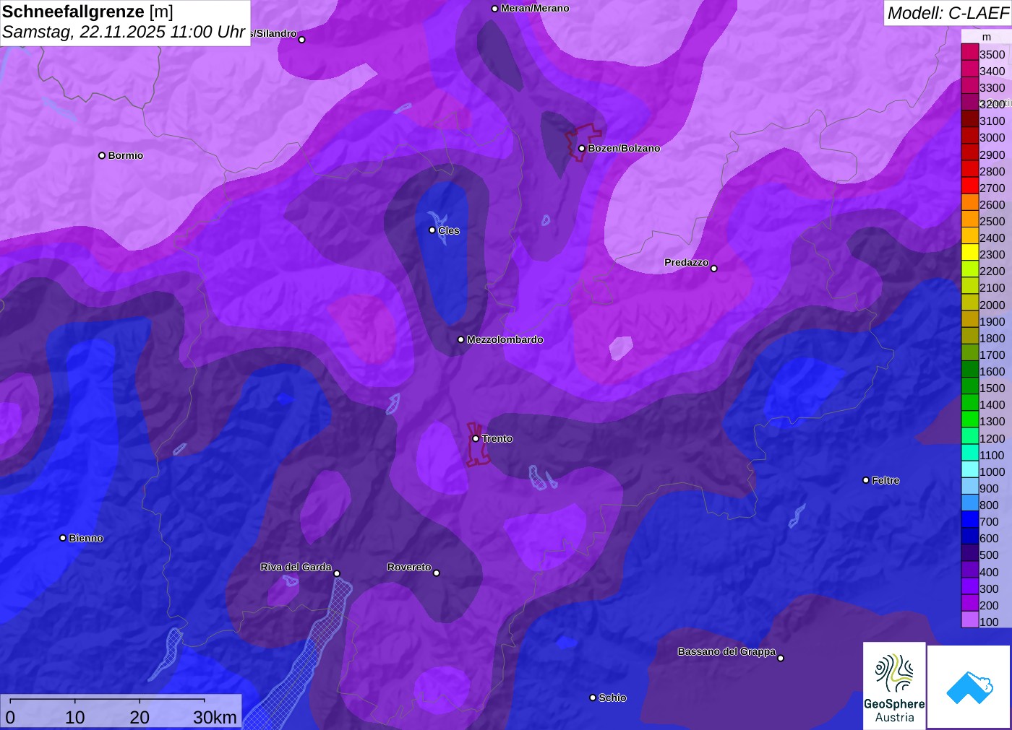This screenshot has width=1012, height=730.
Task: Click the legend value 2500
Action: 992,221
